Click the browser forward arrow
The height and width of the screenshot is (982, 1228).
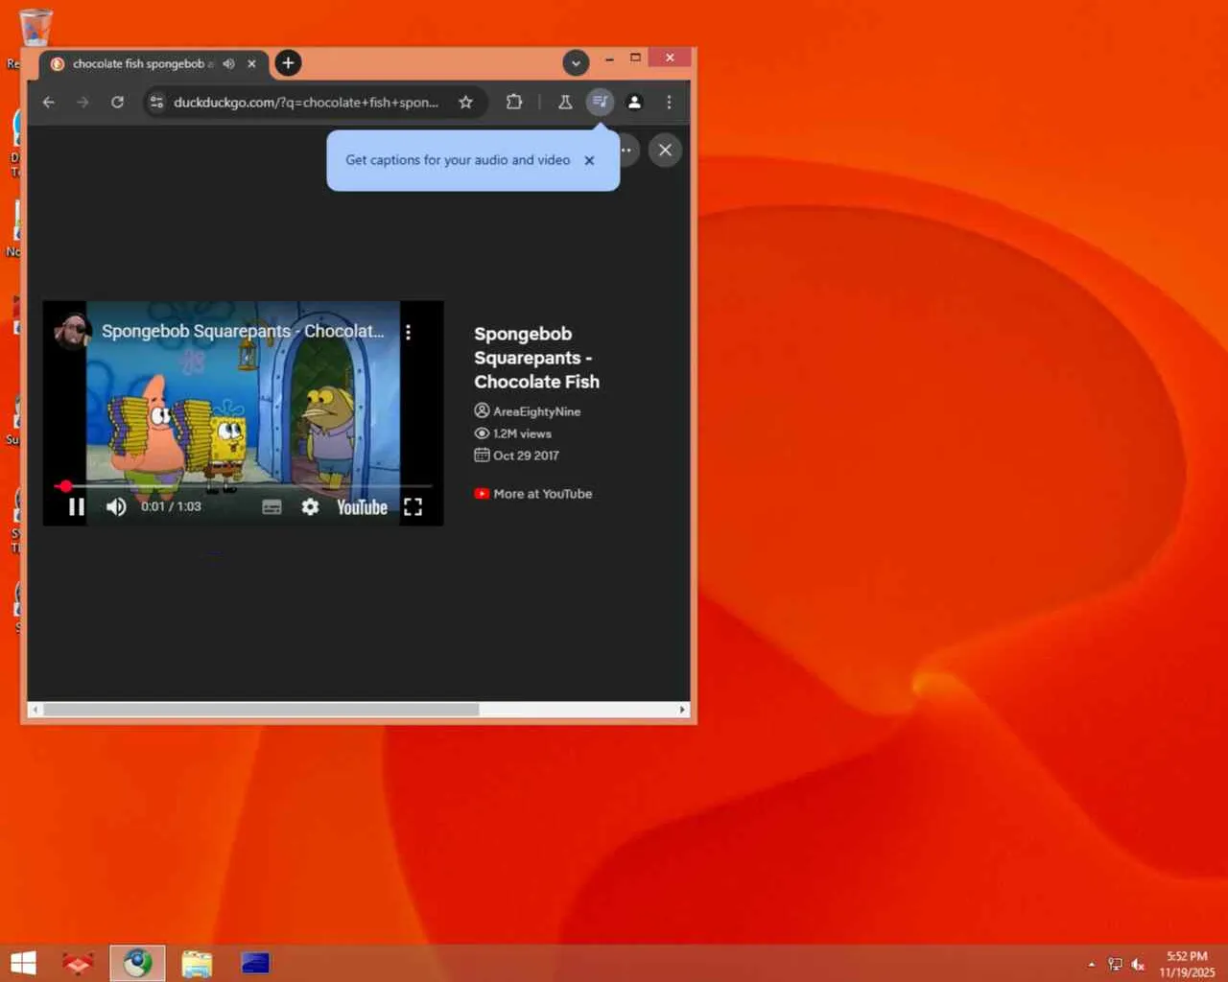coord(83,102)
